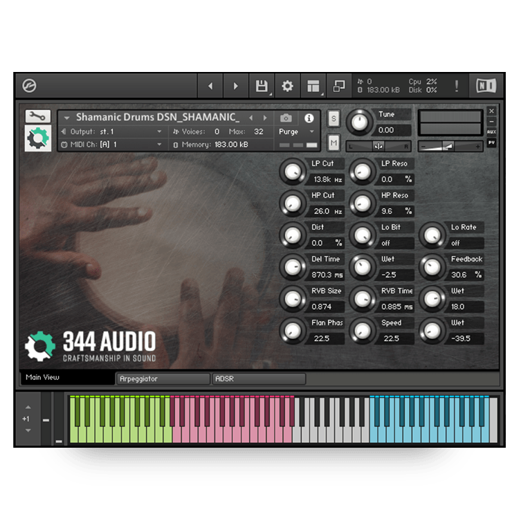Viewport: 519px width, 519px height.
Task: Select previous instrument using header left arrow
Action: (x=251, y=118)
